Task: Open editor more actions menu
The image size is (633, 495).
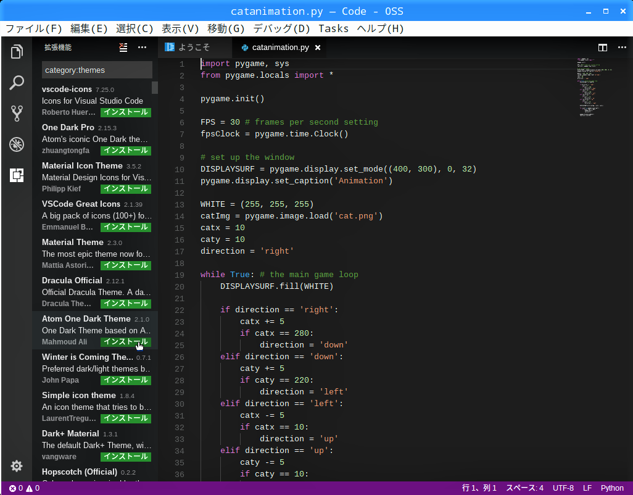Action: tap(622, 48)
